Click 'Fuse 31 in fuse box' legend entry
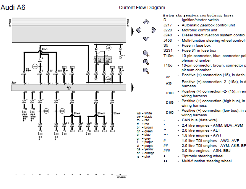Image resolution: width=246 pixels, height=189 pixels. point(199,51)
